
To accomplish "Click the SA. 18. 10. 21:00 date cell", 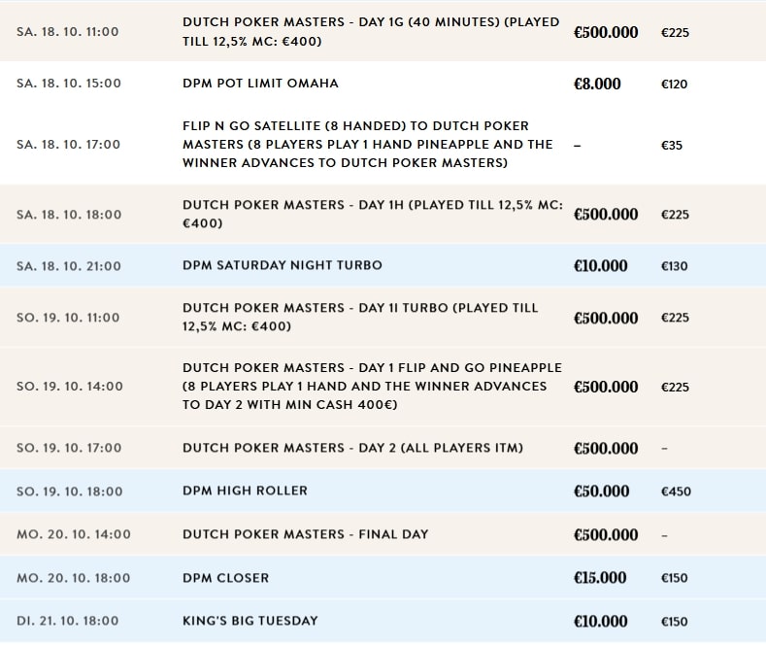I will click(68, 265).
